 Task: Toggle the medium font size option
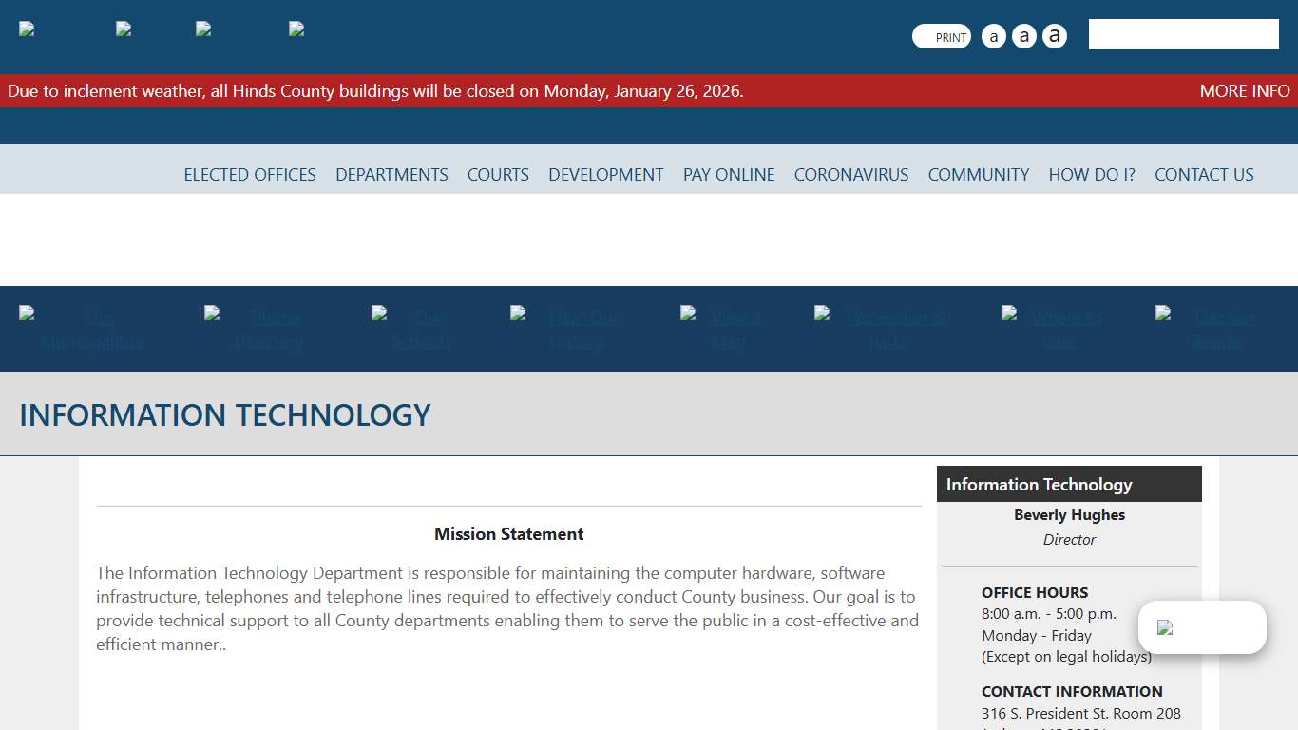pyautogui.click(x=1024, y=35)
